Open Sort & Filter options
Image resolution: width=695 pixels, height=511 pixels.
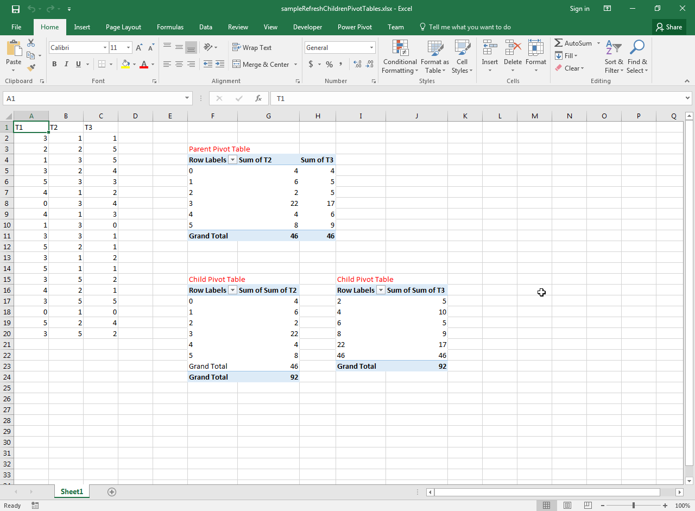(x=614, y=56)
